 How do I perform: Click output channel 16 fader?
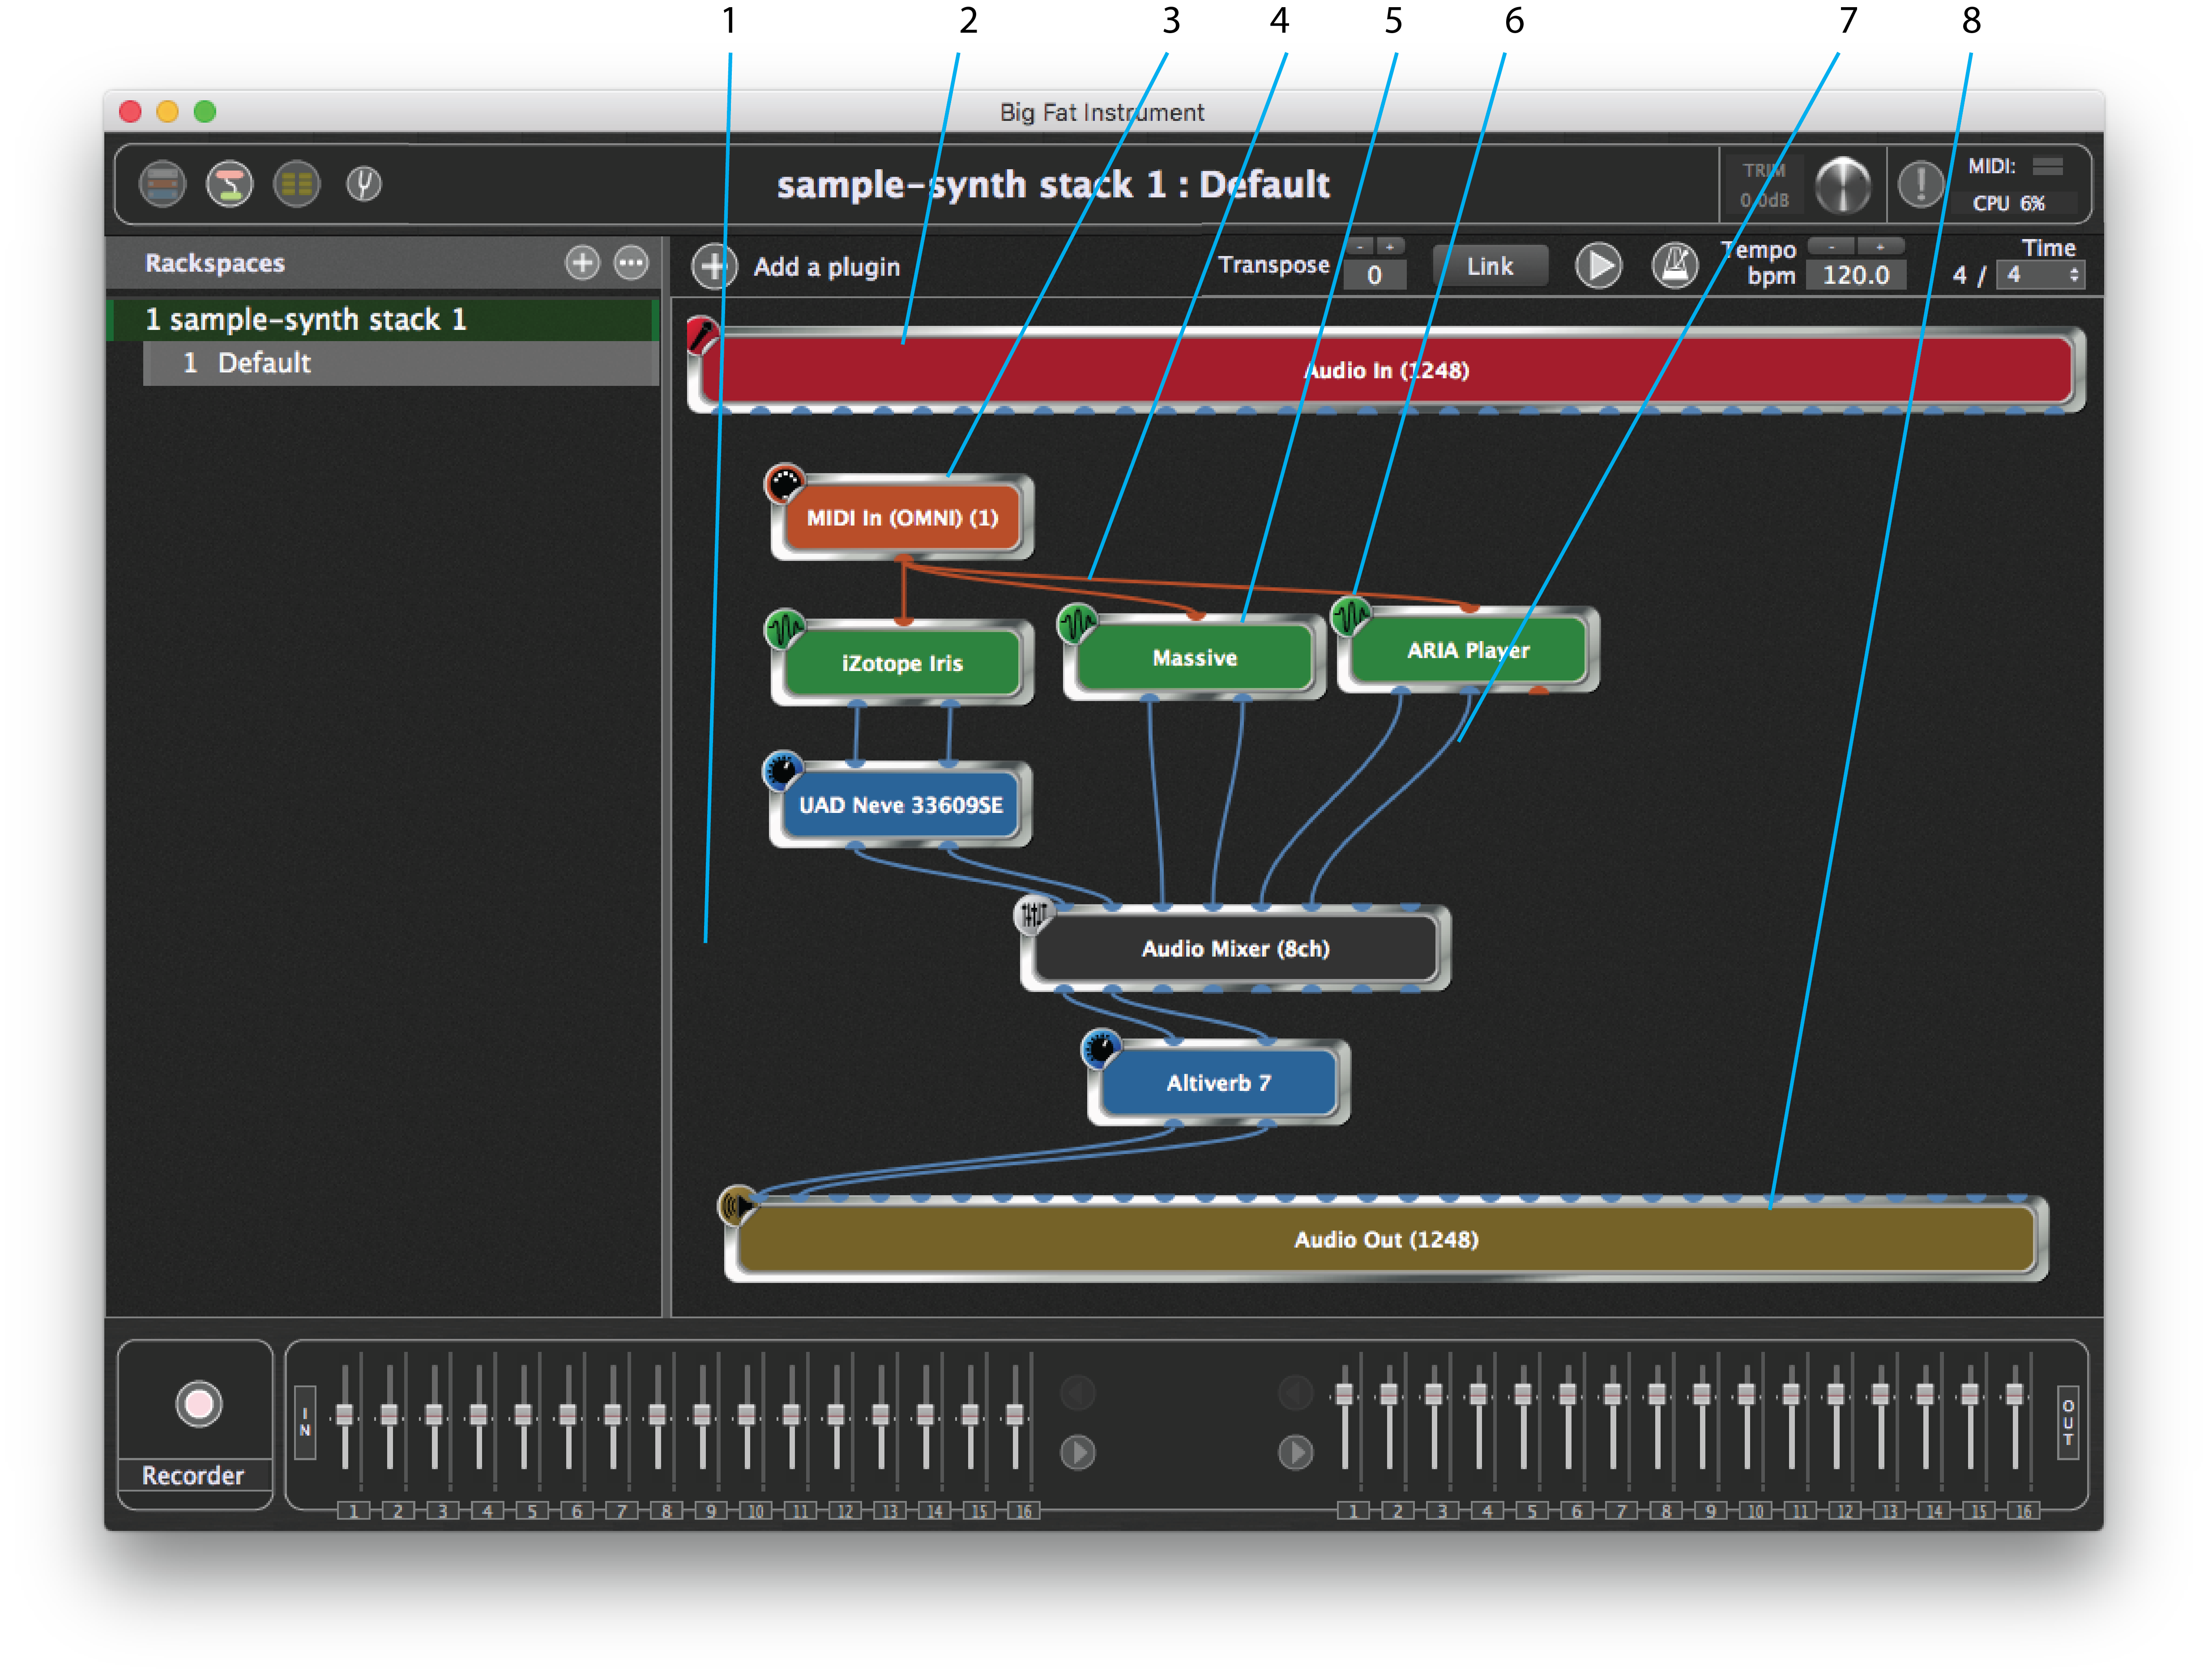point(2015,1394)
